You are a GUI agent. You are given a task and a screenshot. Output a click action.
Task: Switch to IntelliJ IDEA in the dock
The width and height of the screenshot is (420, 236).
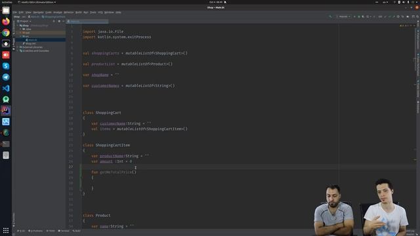(6, 111)
